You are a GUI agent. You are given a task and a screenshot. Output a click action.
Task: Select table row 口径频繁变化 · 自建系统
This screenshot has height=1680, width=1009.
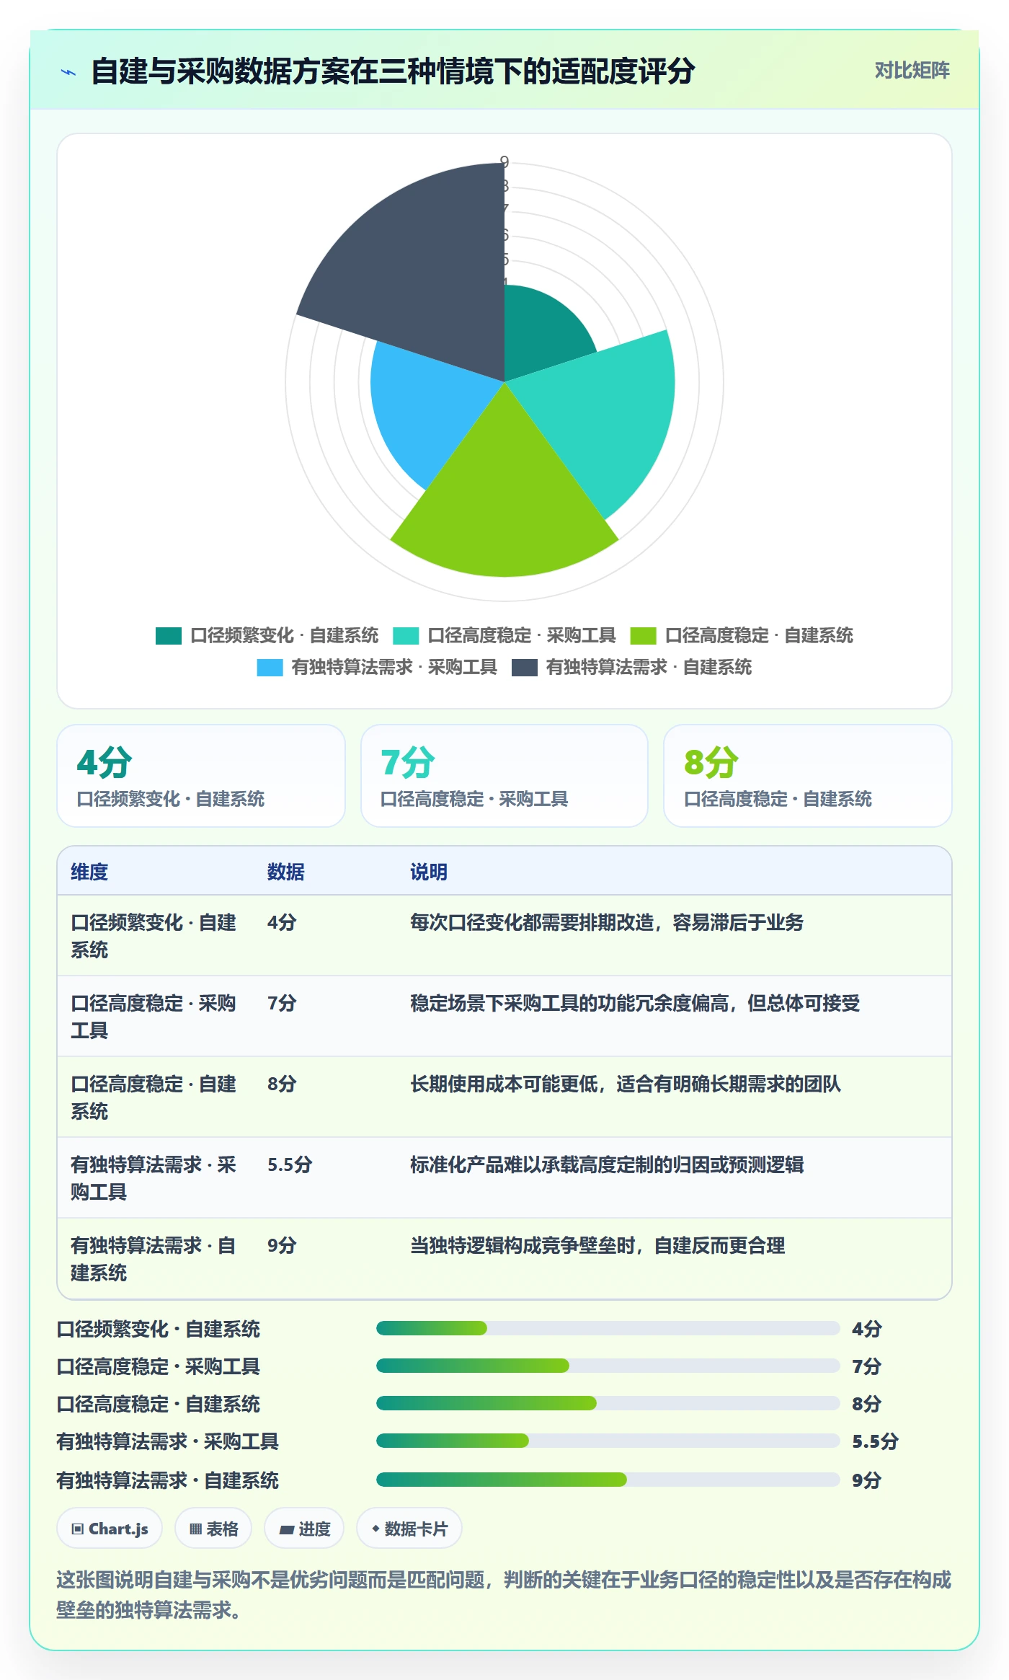point(504,936)
